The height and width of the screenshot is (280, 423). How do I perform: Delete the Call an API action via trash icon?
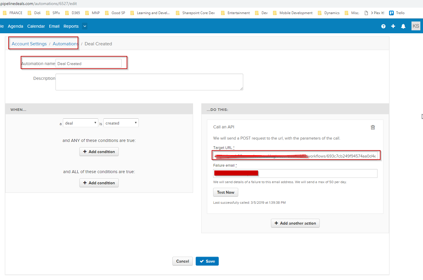pos(373,127)
